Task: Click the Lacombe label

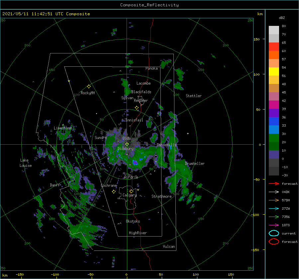Action: point(144,83)
